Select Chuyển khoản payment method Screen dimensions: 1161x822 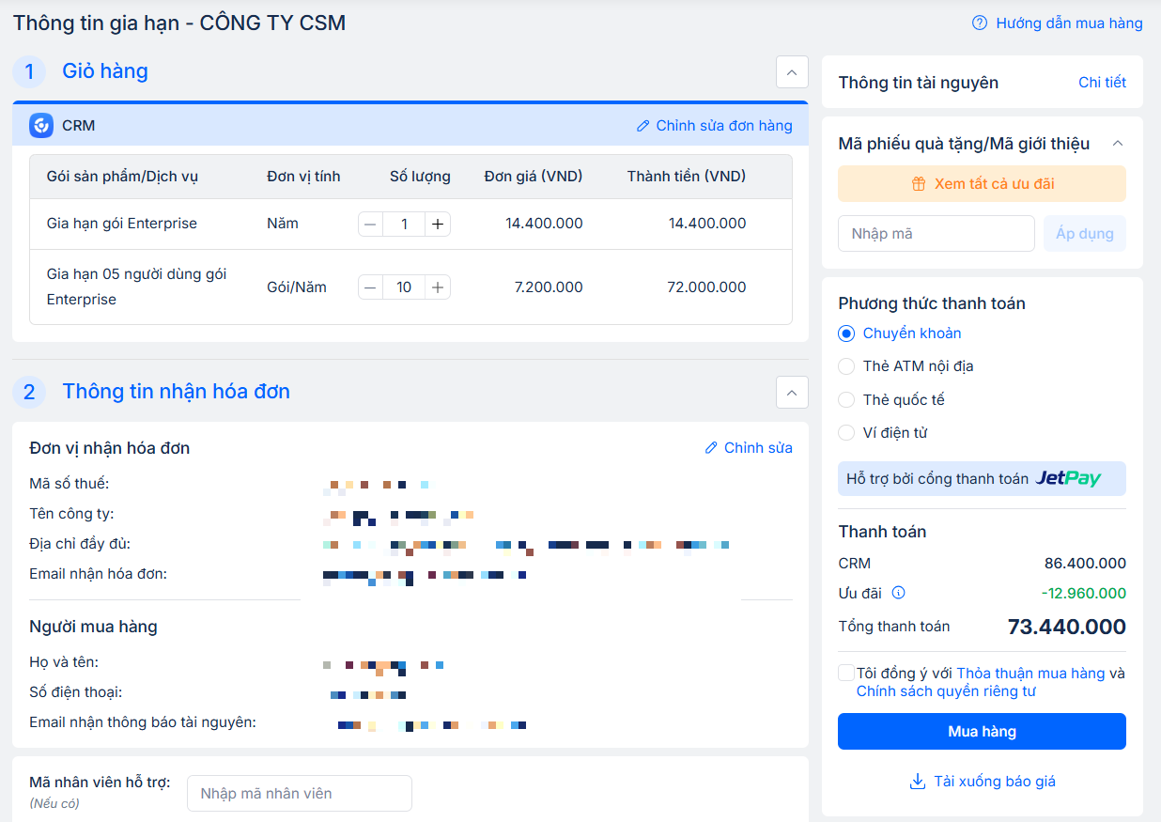pos(846,333)
